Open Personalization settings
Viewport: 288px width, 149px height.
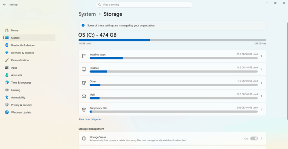29,60
